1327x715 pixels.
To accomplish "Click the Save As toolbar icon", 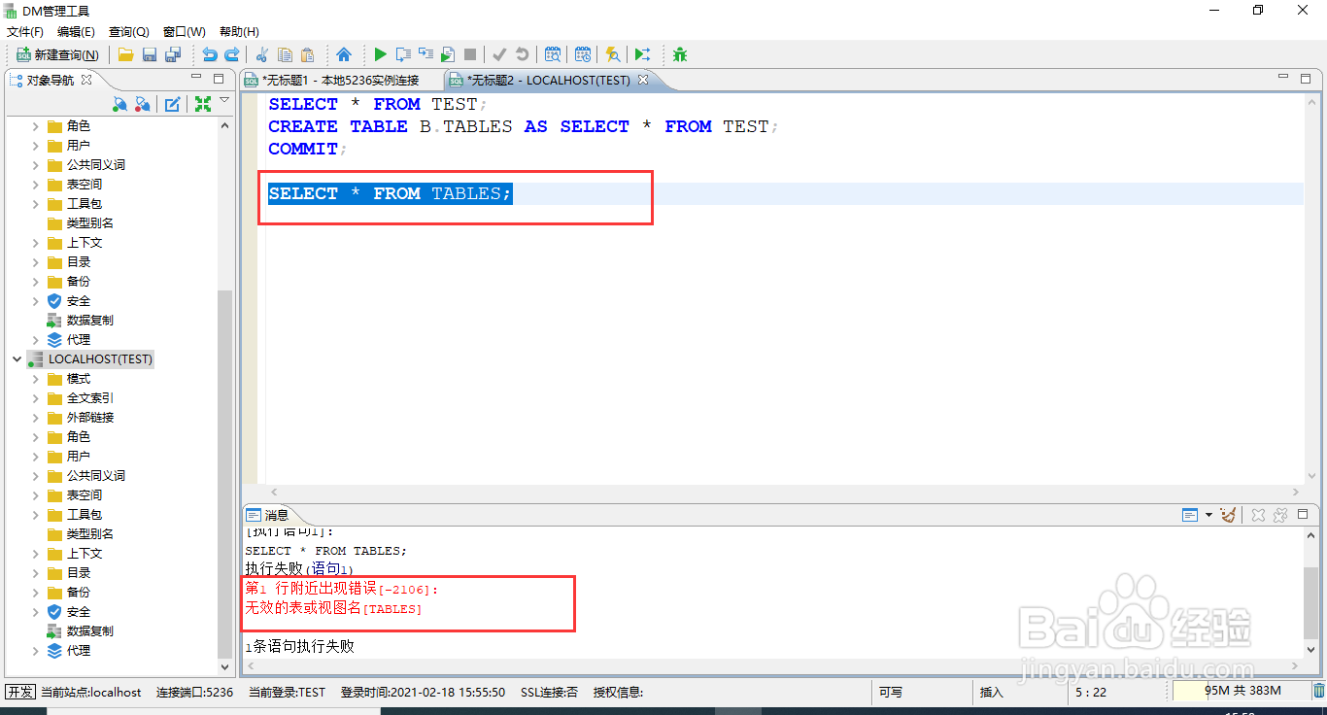I will (173, 54).
